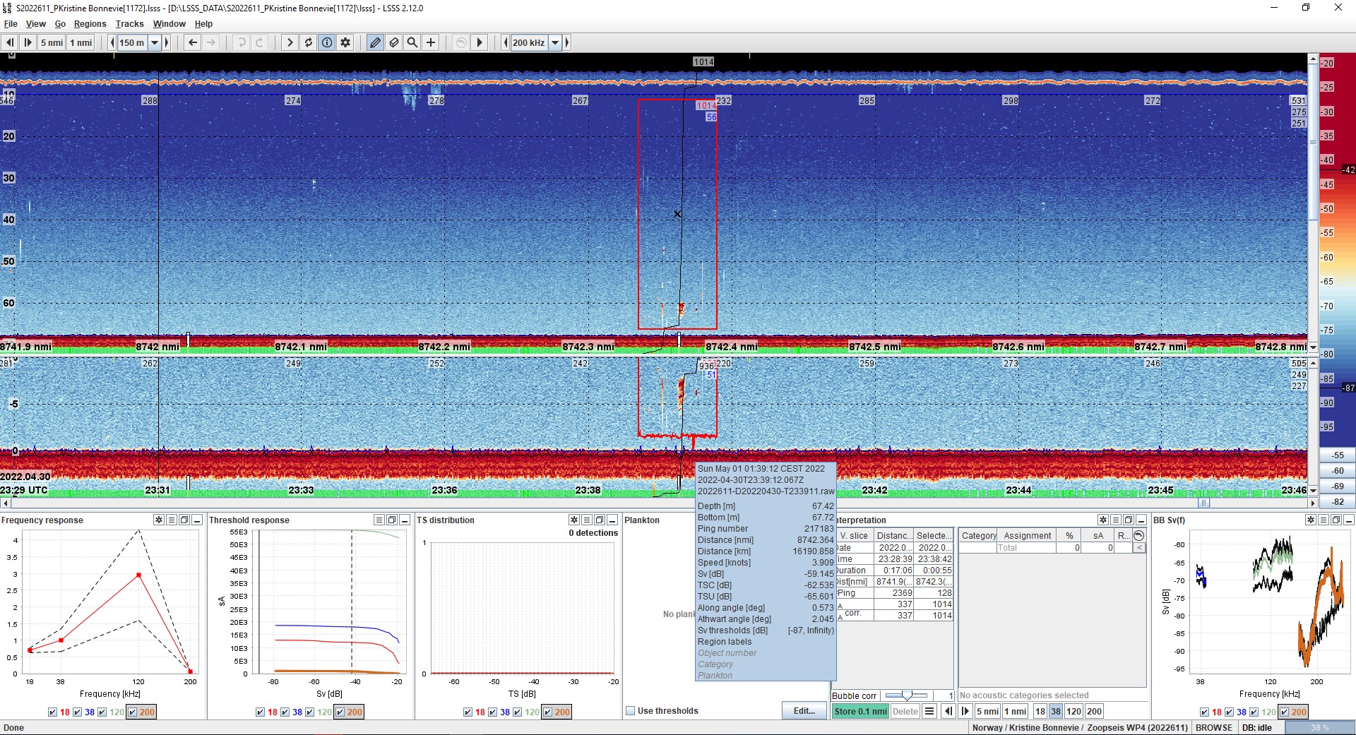Disable the 200 frequency checkbox in BB Sv(f) panel
The image size is (1356, 735).
pyautogui.click(x=1282, y=712)
